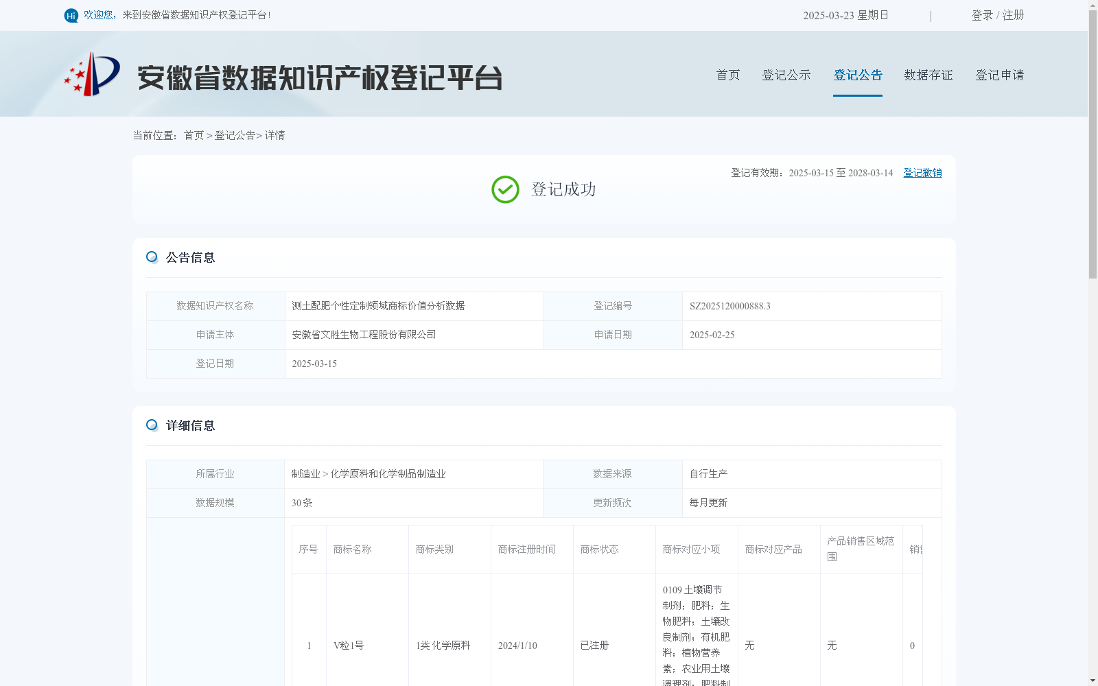The height and width of the screenshot is (686, 1098).
Task: Select the date text 2025-03-23 星期日
Action: click(x=845, y=15)
